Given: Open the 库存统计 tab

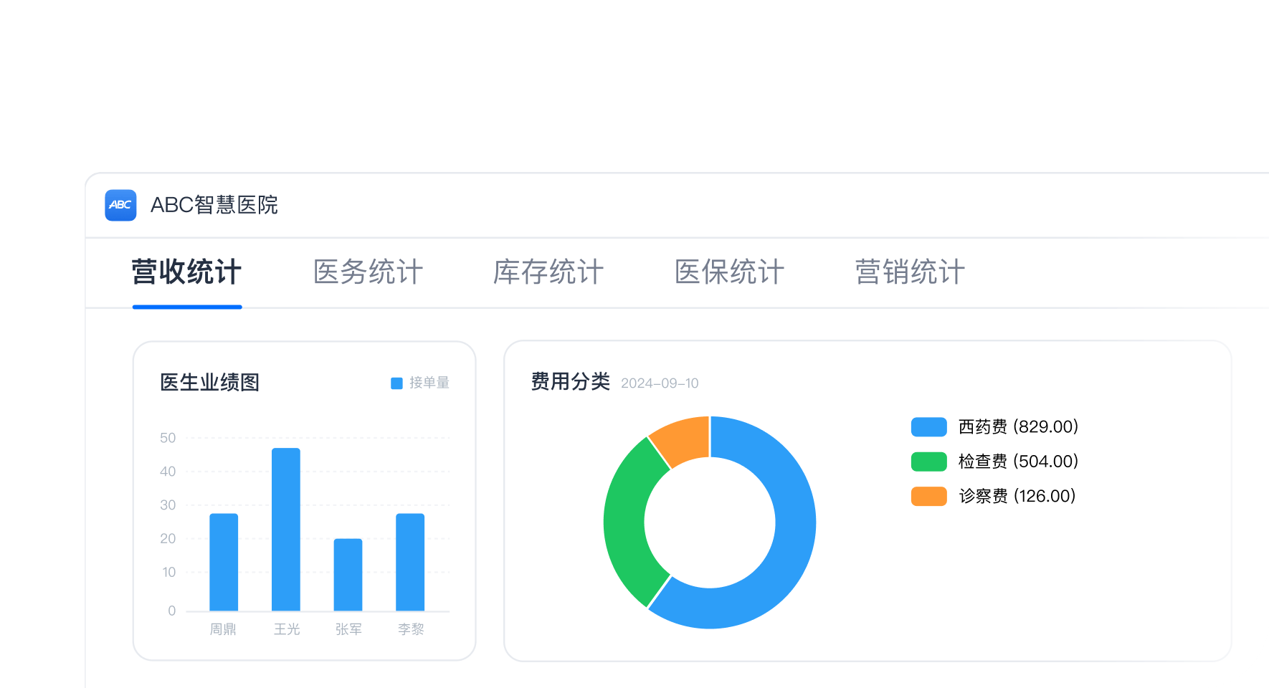Looking at the screenshot, I should coord(548,273).
